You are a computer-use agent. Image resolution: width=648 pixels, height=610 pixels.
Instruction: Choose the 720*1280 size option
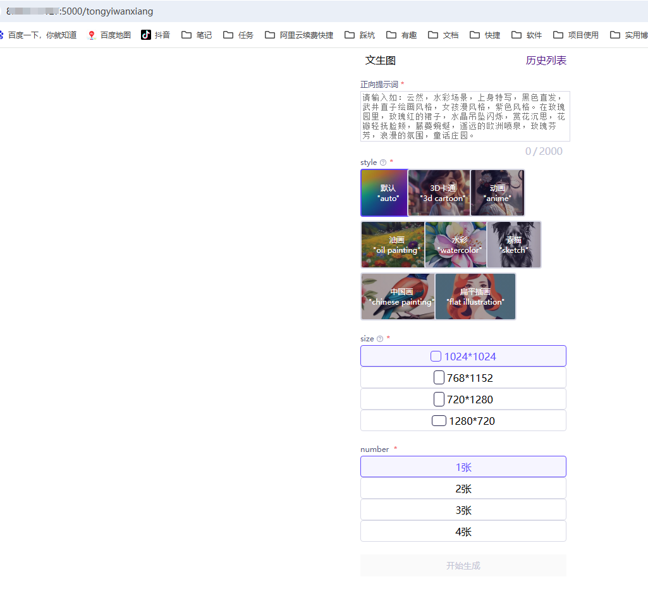[463, 400]
